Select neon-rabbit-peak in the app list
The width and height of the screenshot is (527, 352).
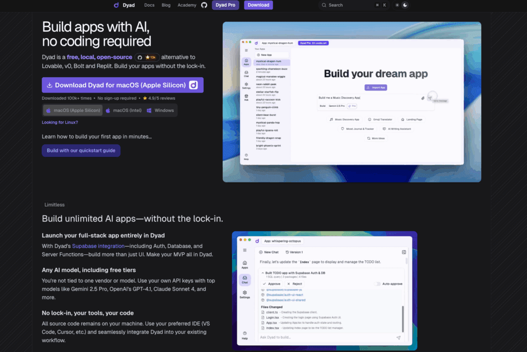[x=272, y=86]
